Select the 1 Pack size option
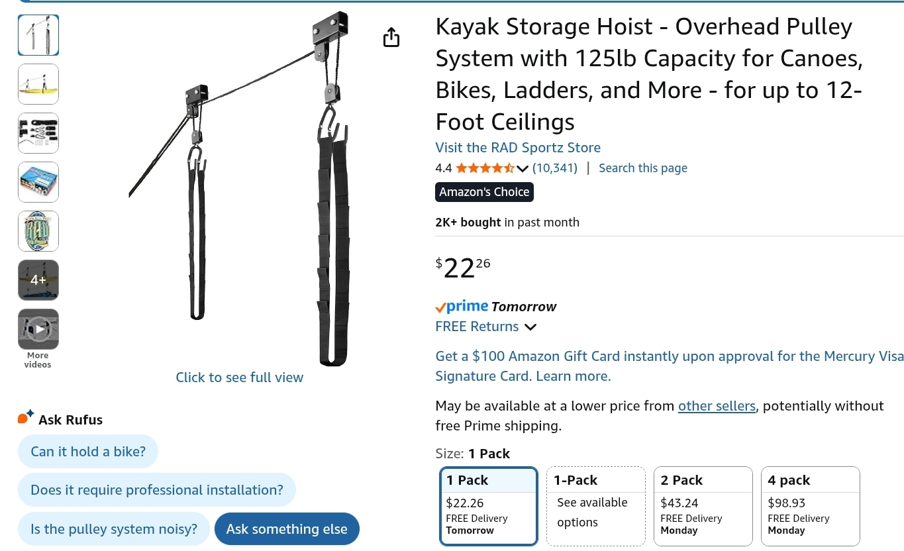 (488, 506)
